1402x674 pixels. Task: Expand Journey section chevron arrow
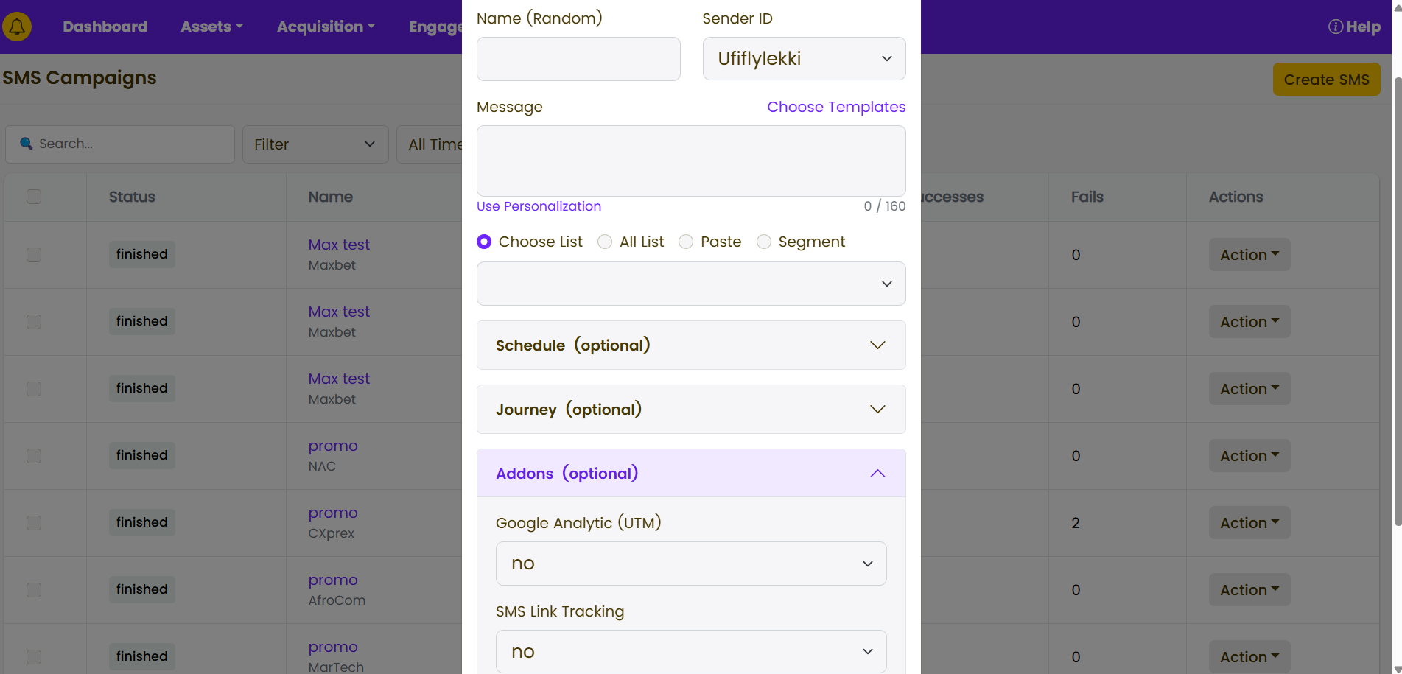pyautogui.click(x=877, y=410)
